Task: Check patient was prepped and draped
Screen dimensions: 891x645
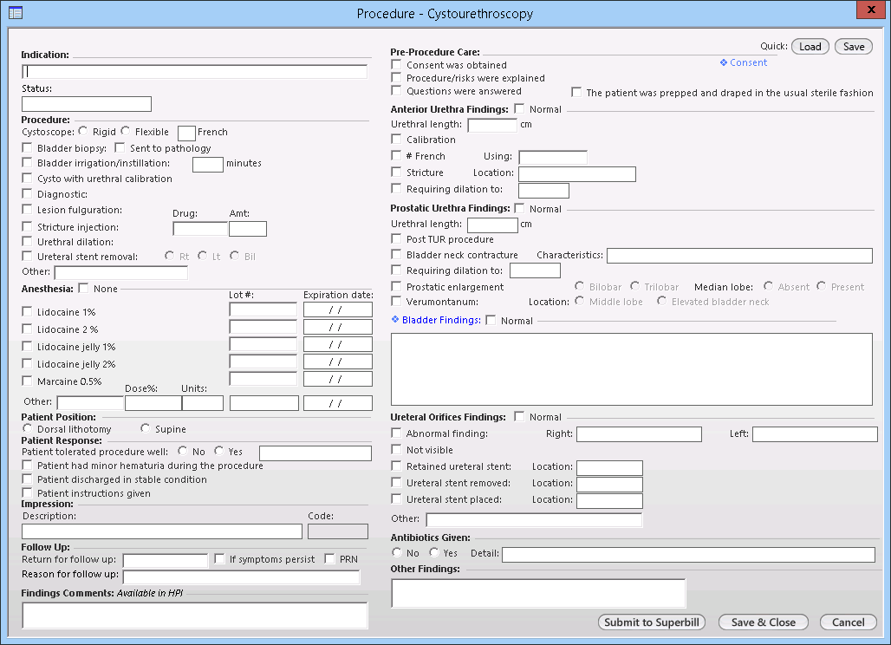Action: click(576, 92)
